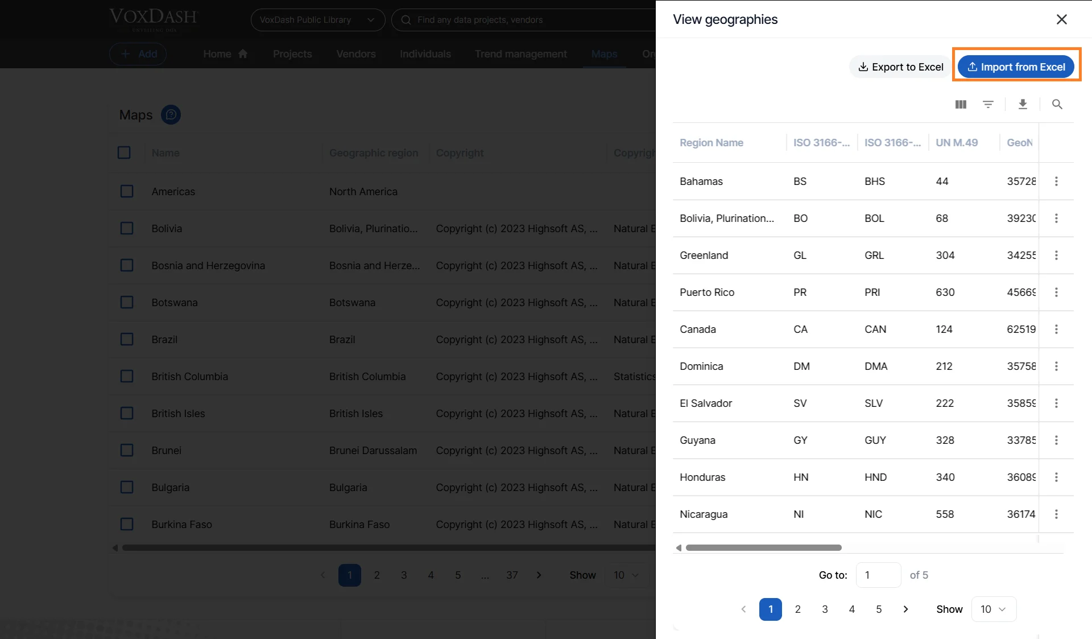Open row menu for Bahamas

pos(1056,181)
